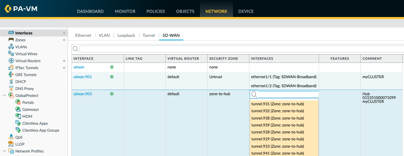Open the QoS sidebar icon
404x156 pixels.
coord(11,137)
